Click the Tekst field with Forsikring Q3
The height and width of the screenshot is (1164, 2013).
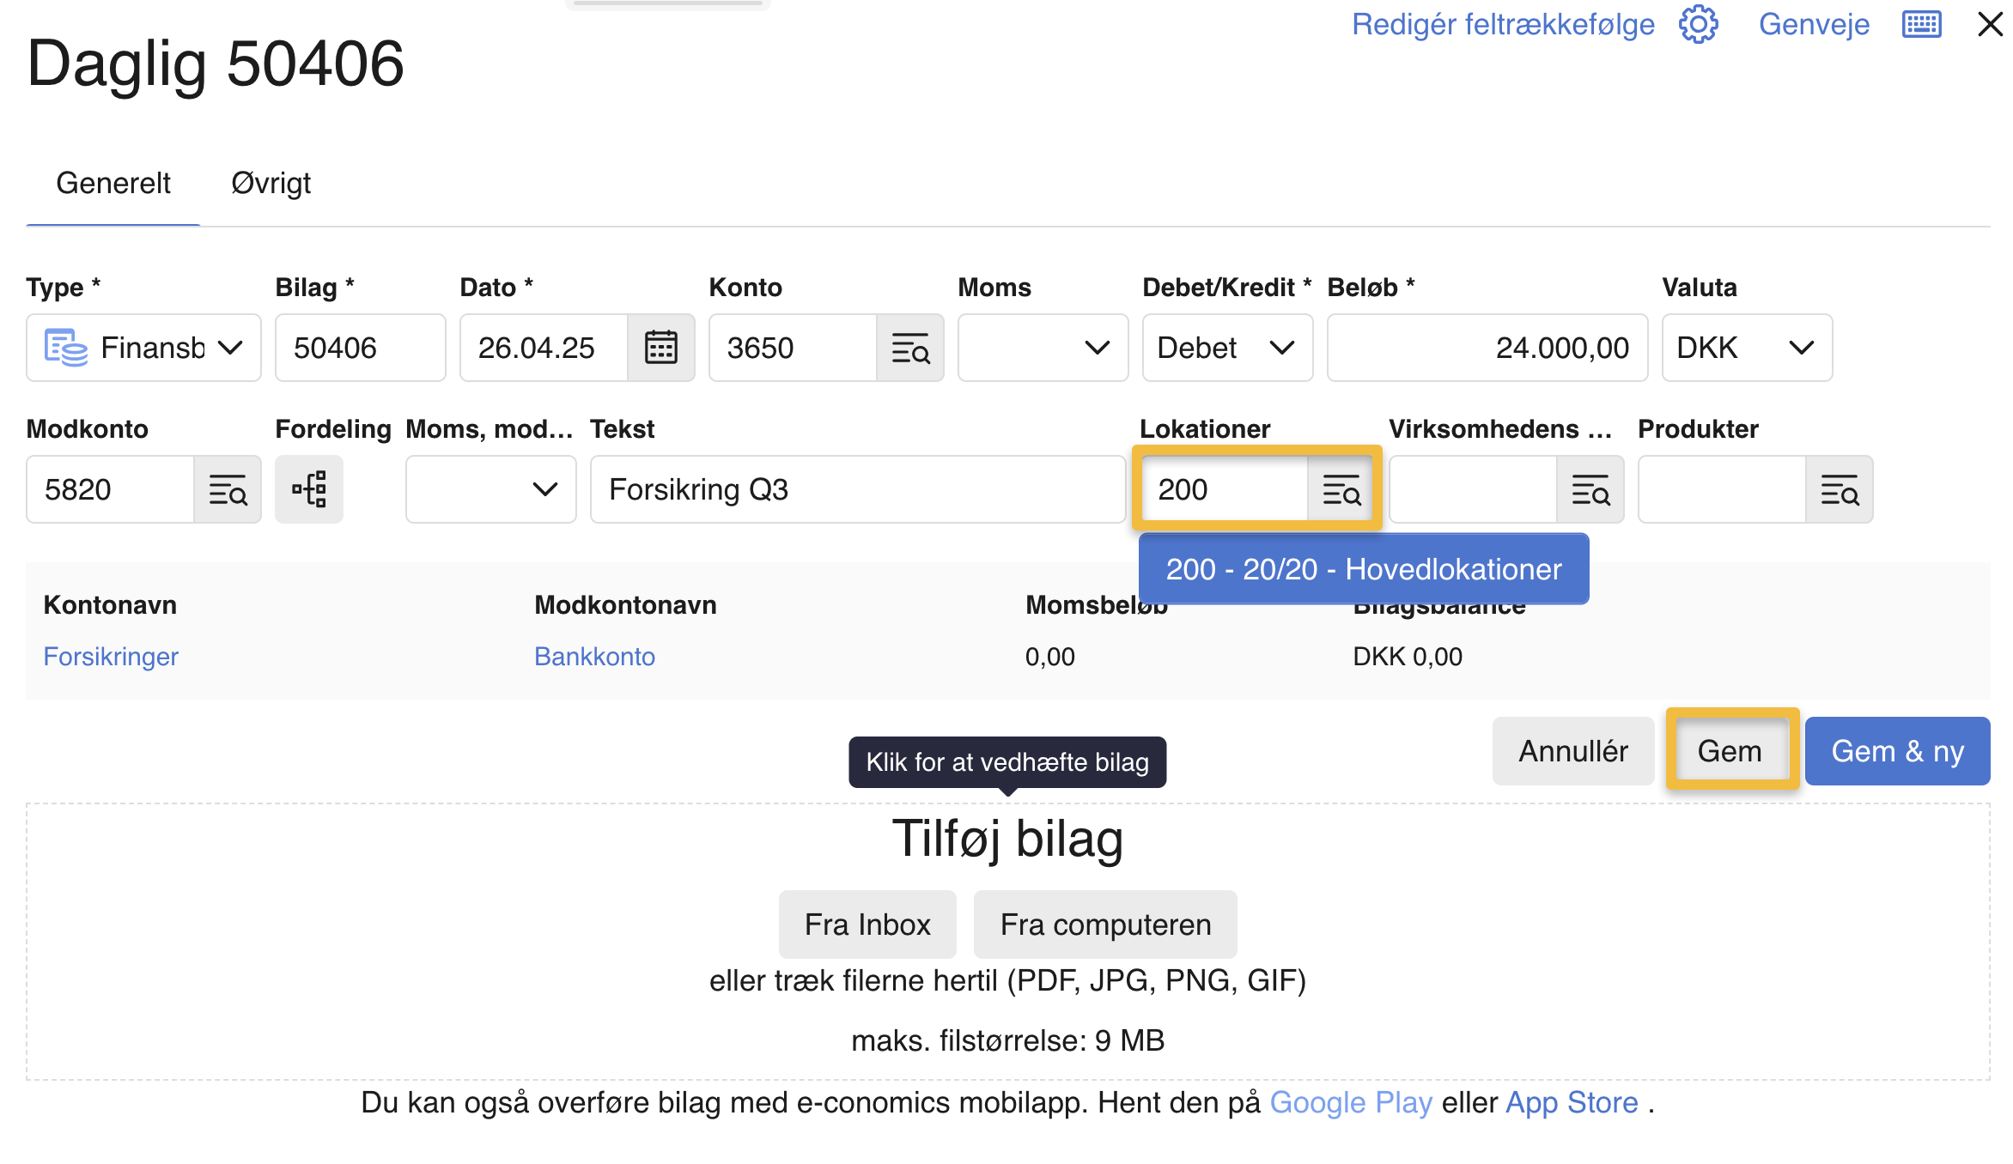(x=857, y=489)
